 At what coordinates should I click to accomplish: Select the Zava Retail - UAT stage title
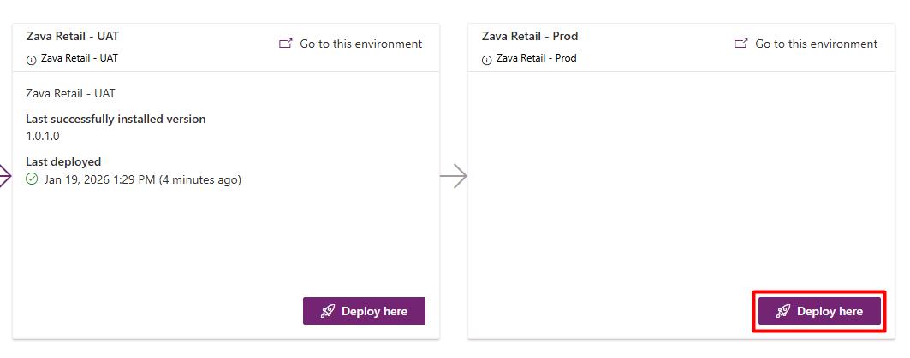pyautogui.click(x=73, y=36)
